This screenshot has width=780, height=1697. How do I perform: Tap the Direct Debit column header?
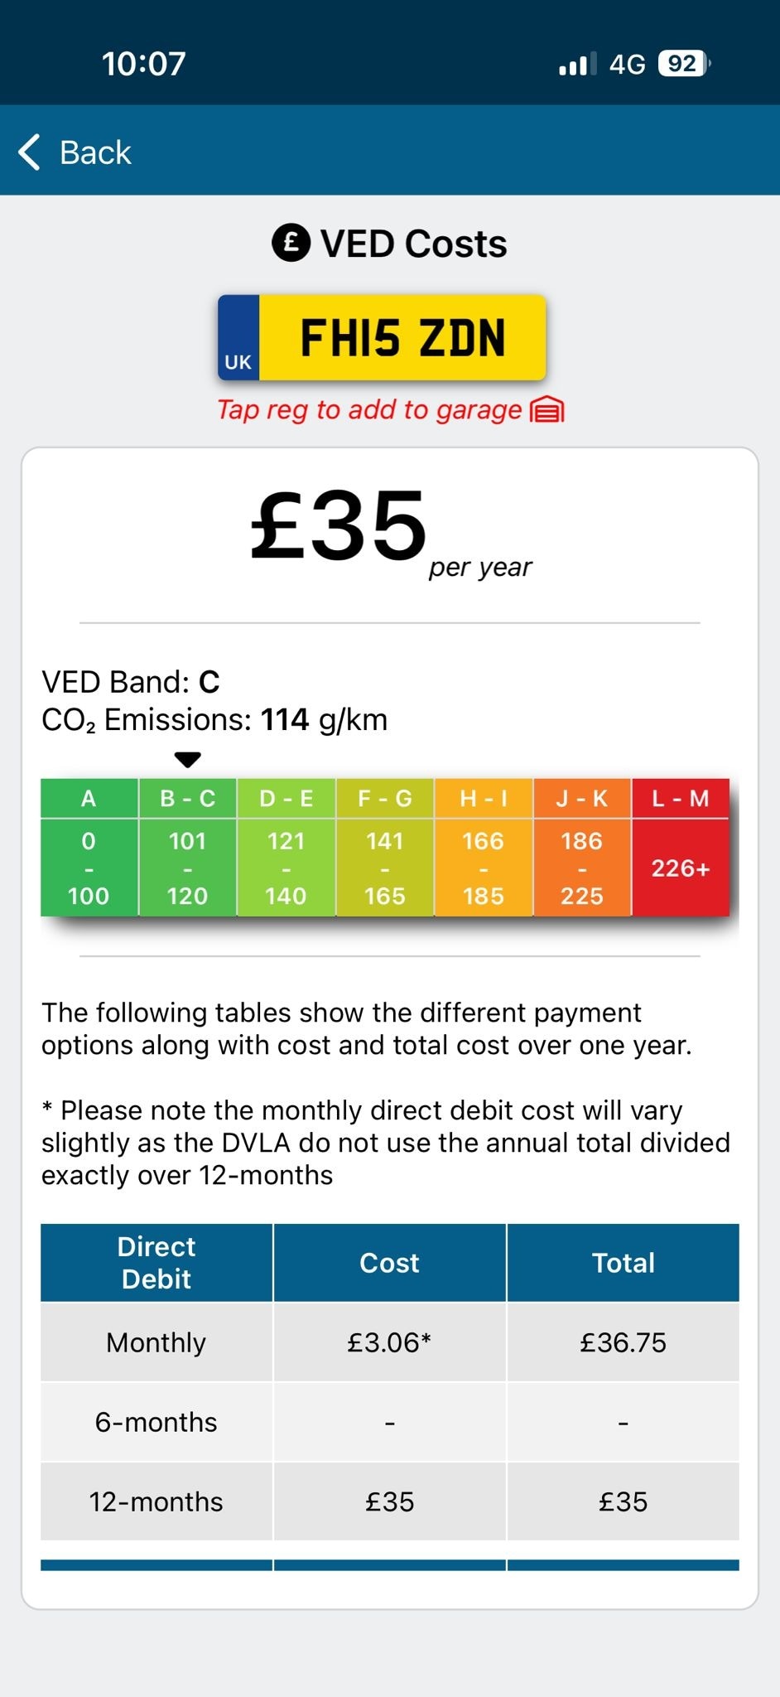156,1262
